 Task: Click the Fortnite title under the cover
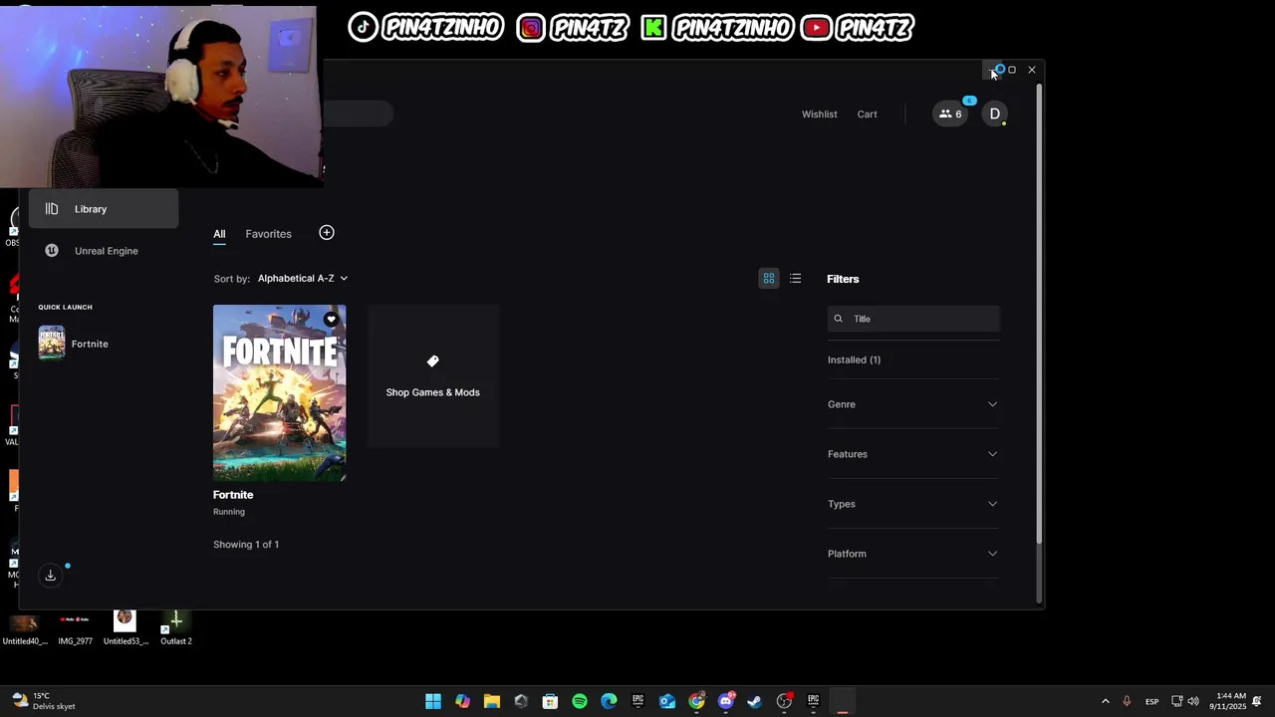click(233, 495)
